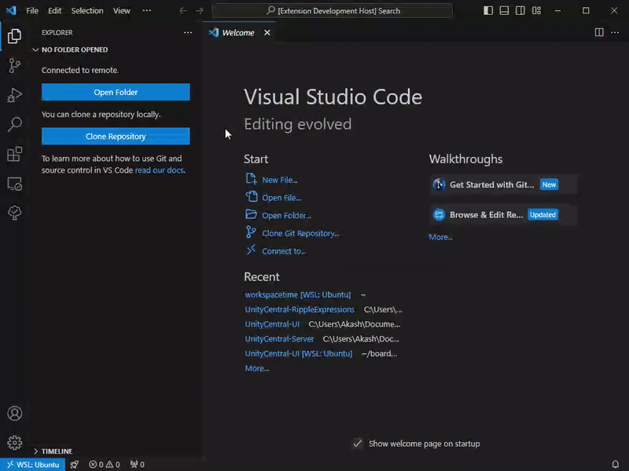Click the EXPLORER panel title
Screen dimensions: 629x471
57,32
